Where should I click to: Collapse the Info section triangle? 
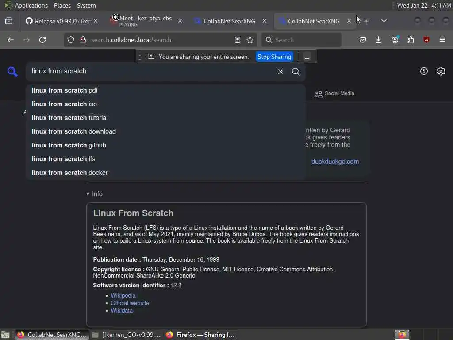[x=88, y=194]
